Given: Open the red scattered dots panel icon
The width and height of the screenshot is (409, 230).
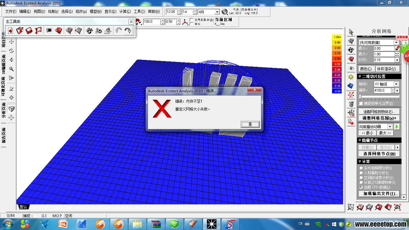Looking at the screenshot, I should (x=351, y=95).
